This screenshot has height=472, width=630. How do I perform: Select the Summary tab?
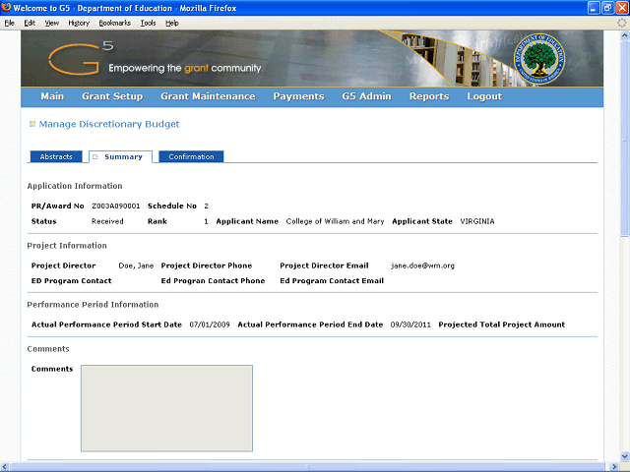(120, 157)
